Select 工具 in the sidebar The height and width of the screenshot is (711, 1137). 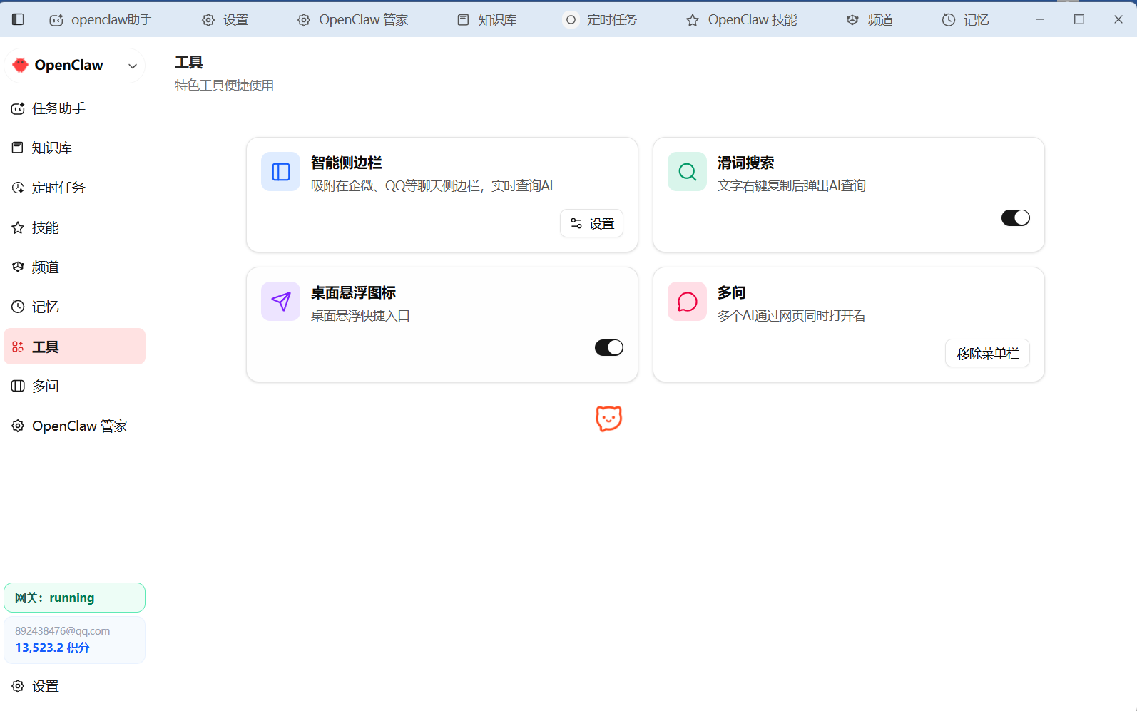pyautogui.click(x=75, y=347)
